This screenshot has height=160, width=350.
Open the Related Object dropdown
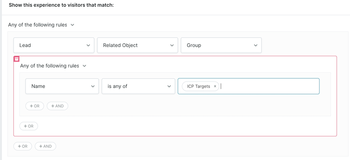point(137,45)
